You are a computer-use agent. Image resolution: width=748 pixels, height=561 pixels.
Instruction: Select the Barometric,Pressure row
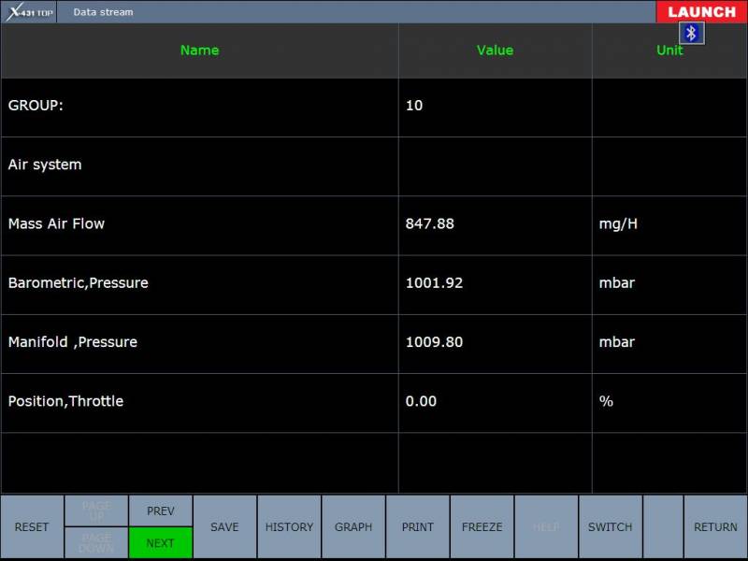pyautogui.click(x=199, y=283)
